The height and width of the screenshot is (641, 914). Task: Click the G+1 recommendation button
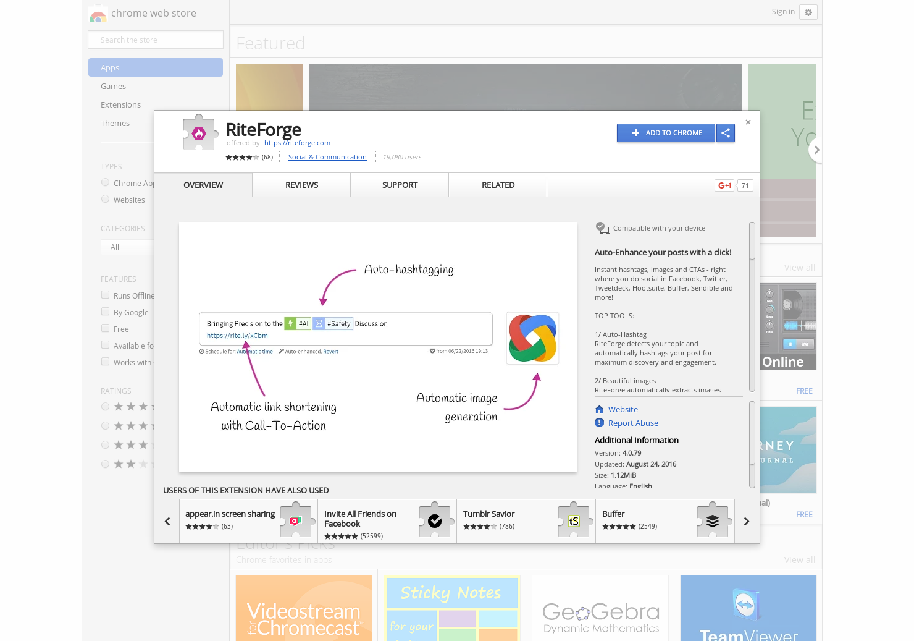point(724,185)
